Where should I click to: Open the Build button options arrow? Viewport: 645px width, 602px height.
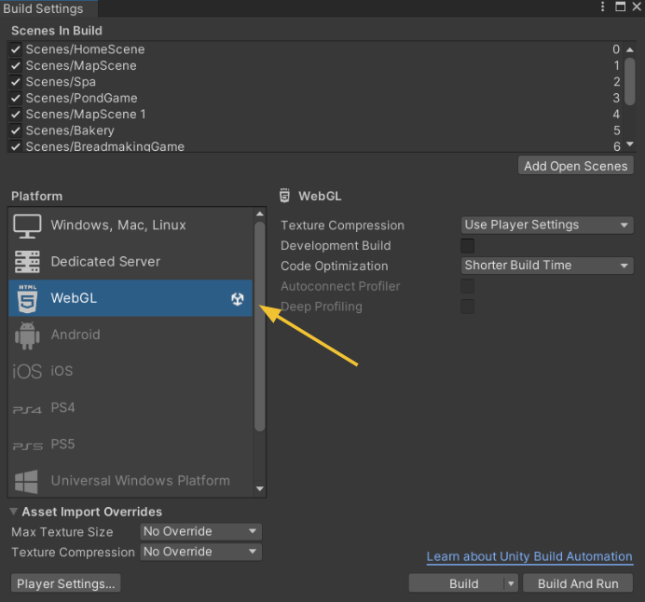(x=511, y=584)
